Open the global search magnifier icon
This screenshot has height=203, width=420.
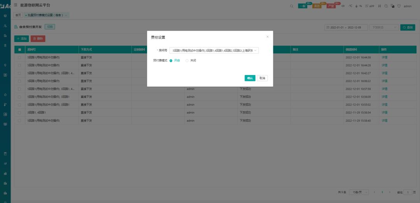[x=291, y=6]
